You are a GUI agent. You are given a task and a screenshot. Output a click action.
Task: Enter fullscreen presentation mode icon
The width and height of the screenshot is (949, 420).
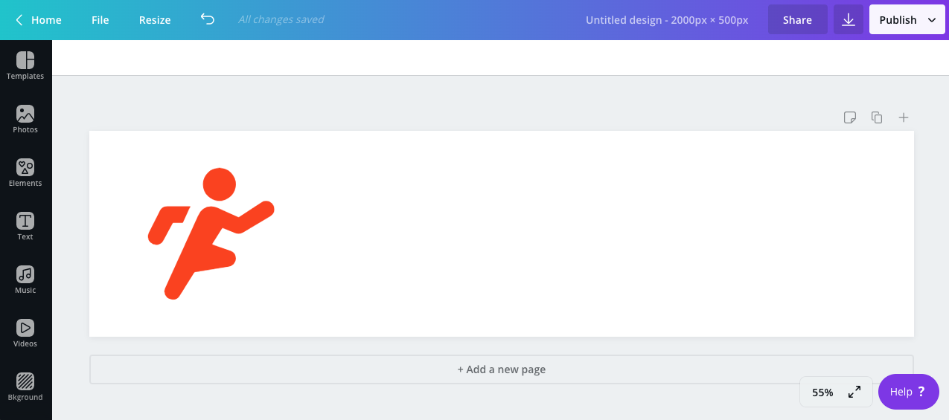854,392
